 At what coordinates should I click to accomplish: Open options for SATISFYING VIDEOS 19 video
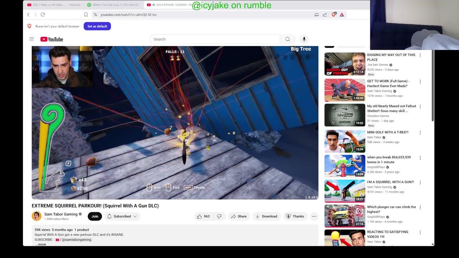[420, 232]
